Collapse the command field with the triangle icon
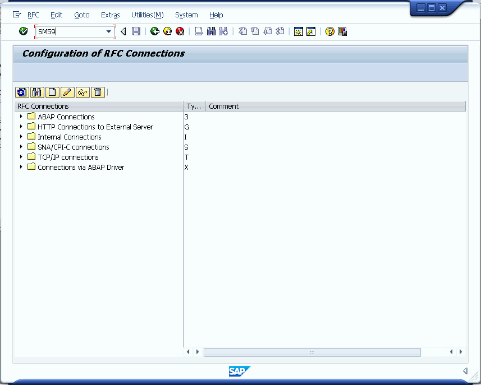The width and height of the screenshot is (481, 385). click(123, 31)
